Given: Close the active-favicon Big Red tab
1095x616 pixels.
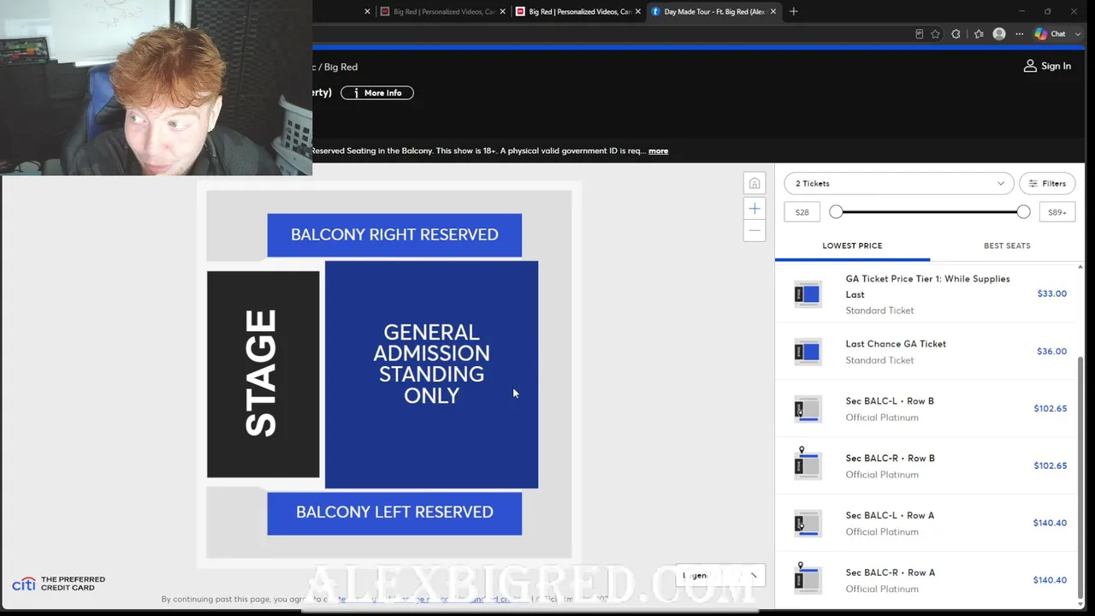Looking at the screenshot, I should (x=637, y=11).
